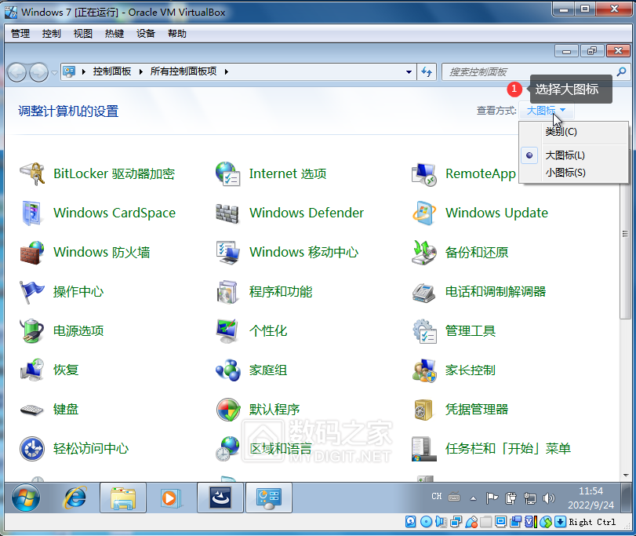Open the 备份和还原 link text
The height and width of the screenshot is (536, 636).
click(x=477, y=253)
